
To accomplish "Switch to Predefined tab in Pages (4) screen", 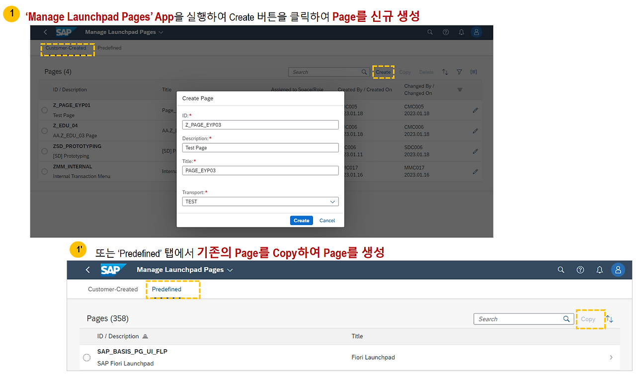I will coord(109,48).
